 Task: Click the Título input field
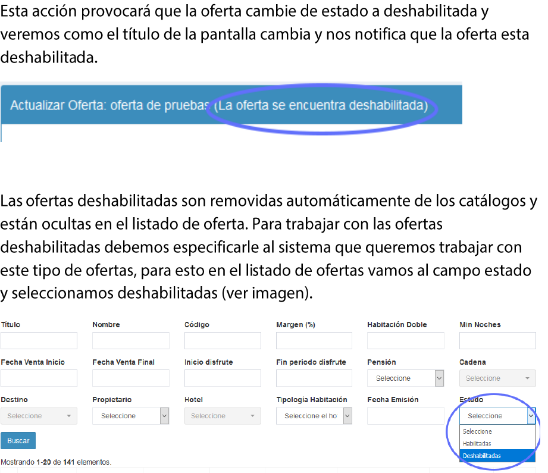tap(39, 340)
